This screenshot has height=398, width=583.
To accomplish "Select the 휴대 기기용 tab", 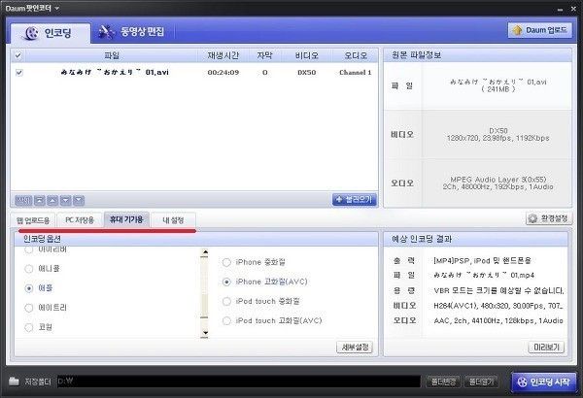I will [126, 219].
